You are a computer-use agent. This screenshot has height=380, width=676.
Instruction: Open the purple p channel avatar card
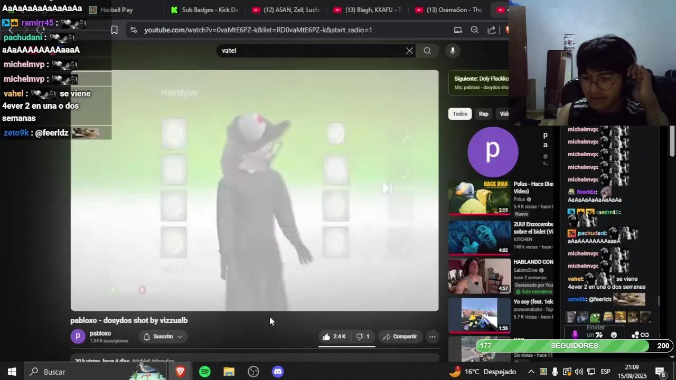click(x=493, y=151)
